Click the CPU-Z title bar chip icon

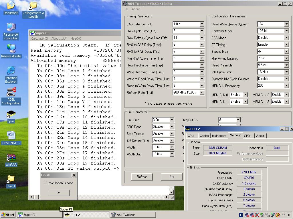(188, 129)
